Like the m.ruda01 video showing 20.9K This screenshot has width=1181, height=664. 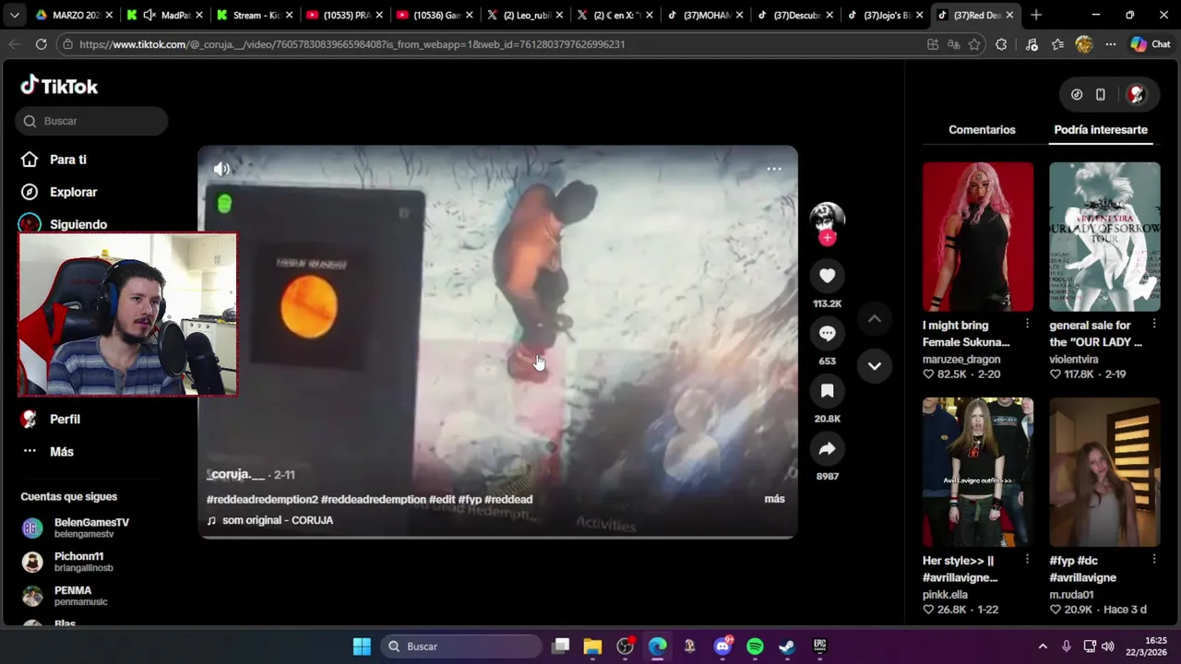[x=1056, y=610]
